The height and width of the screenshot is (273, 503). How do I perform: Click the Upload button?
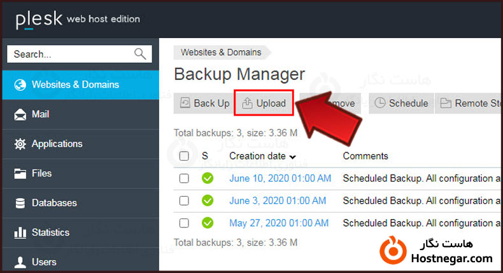tap(264, 103)
